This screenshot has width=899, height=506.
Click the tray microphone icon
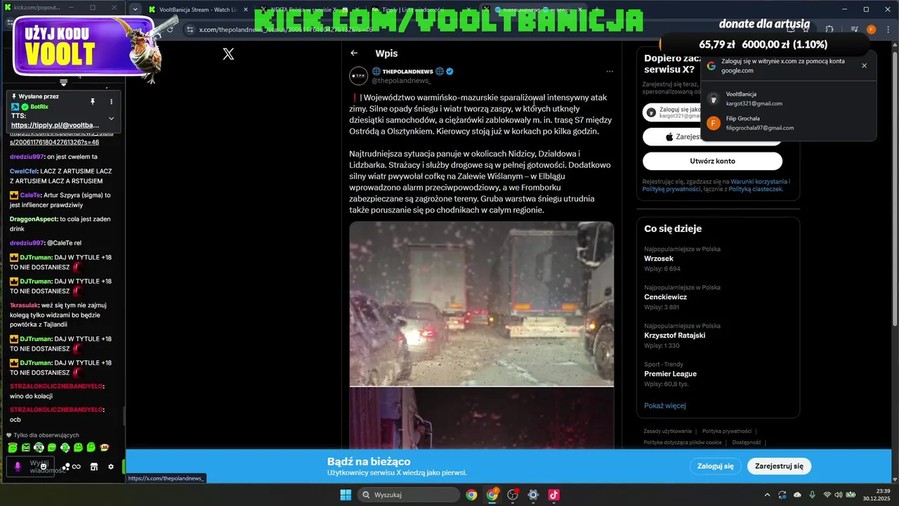click(x=812, y=495)
